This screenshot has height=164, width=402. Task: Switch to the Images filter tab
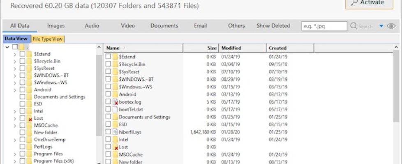point(56,26)
